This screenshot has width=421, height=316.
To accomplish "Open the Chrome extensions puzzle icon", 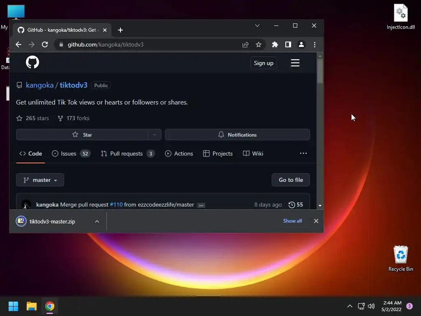I will (275, 44).
